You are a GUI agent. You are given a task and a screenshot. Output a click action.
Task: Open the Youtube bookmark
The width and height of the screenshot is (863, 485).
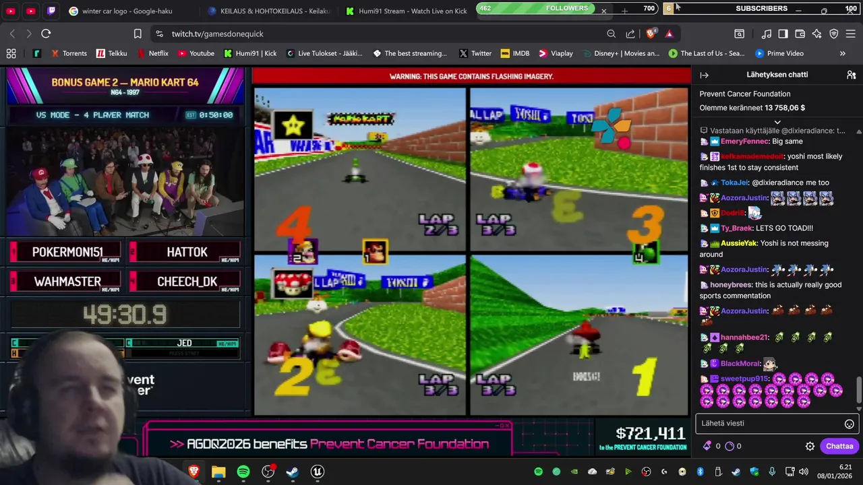pyautogui.click(x=196, y=53)
